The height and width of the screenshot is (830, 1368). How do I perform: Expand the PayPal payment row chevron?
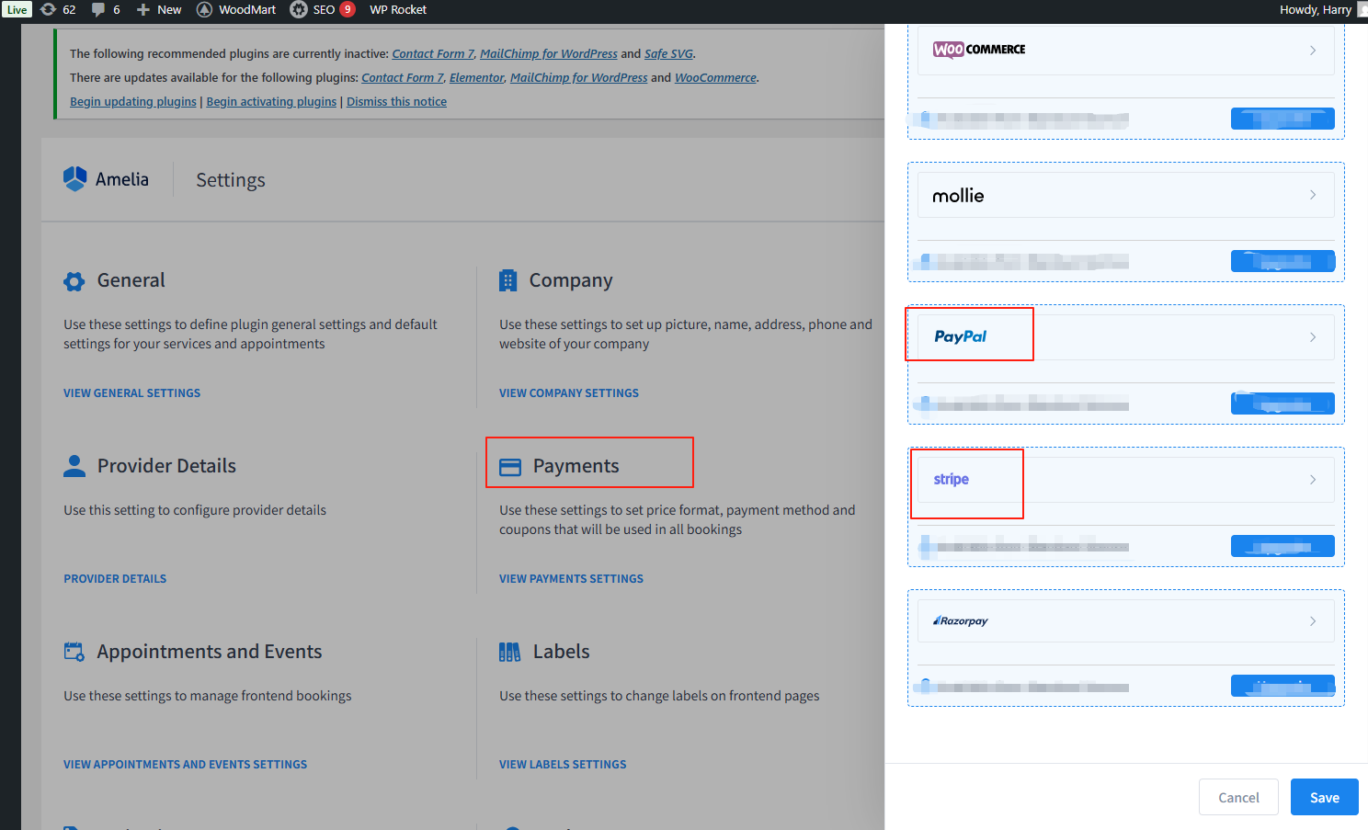click(1313, 337)
